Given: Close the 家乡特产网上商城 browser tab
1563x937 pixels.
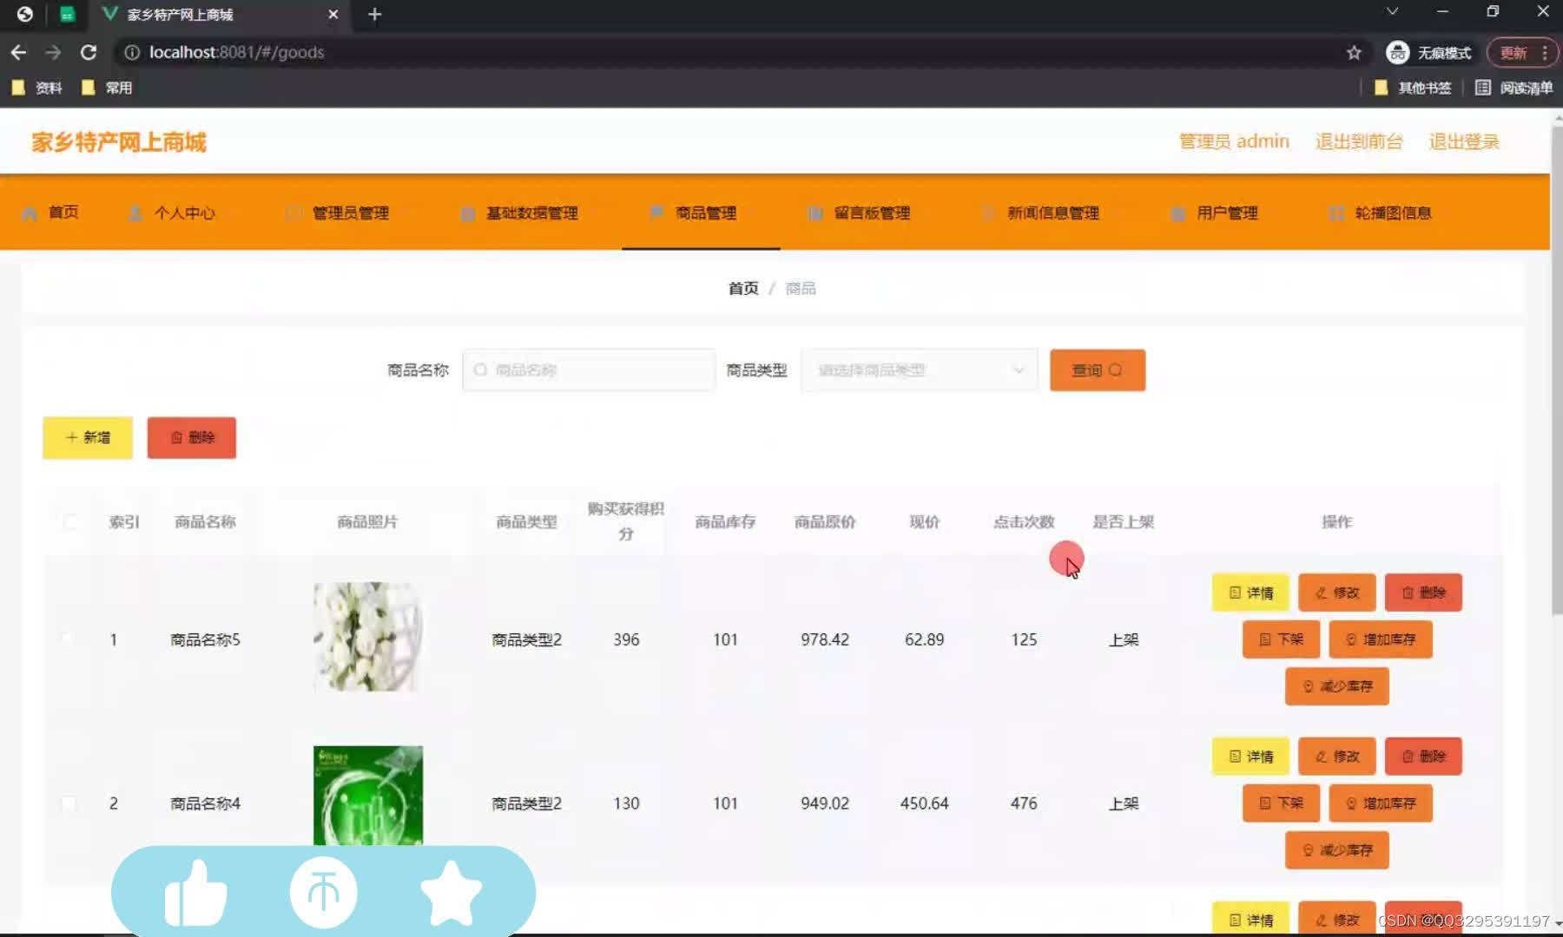Looking at the screenshot, I should coord(333,14).
